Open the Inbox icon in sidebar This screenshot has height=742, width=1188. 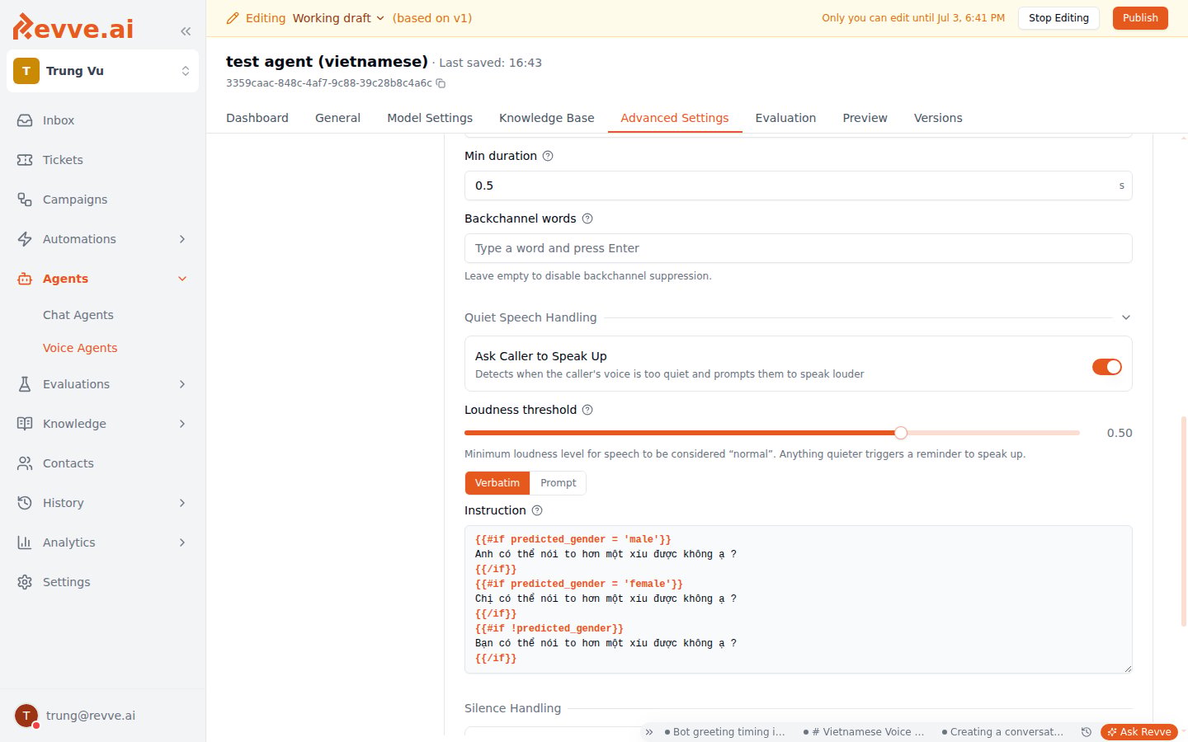(25, 120)
